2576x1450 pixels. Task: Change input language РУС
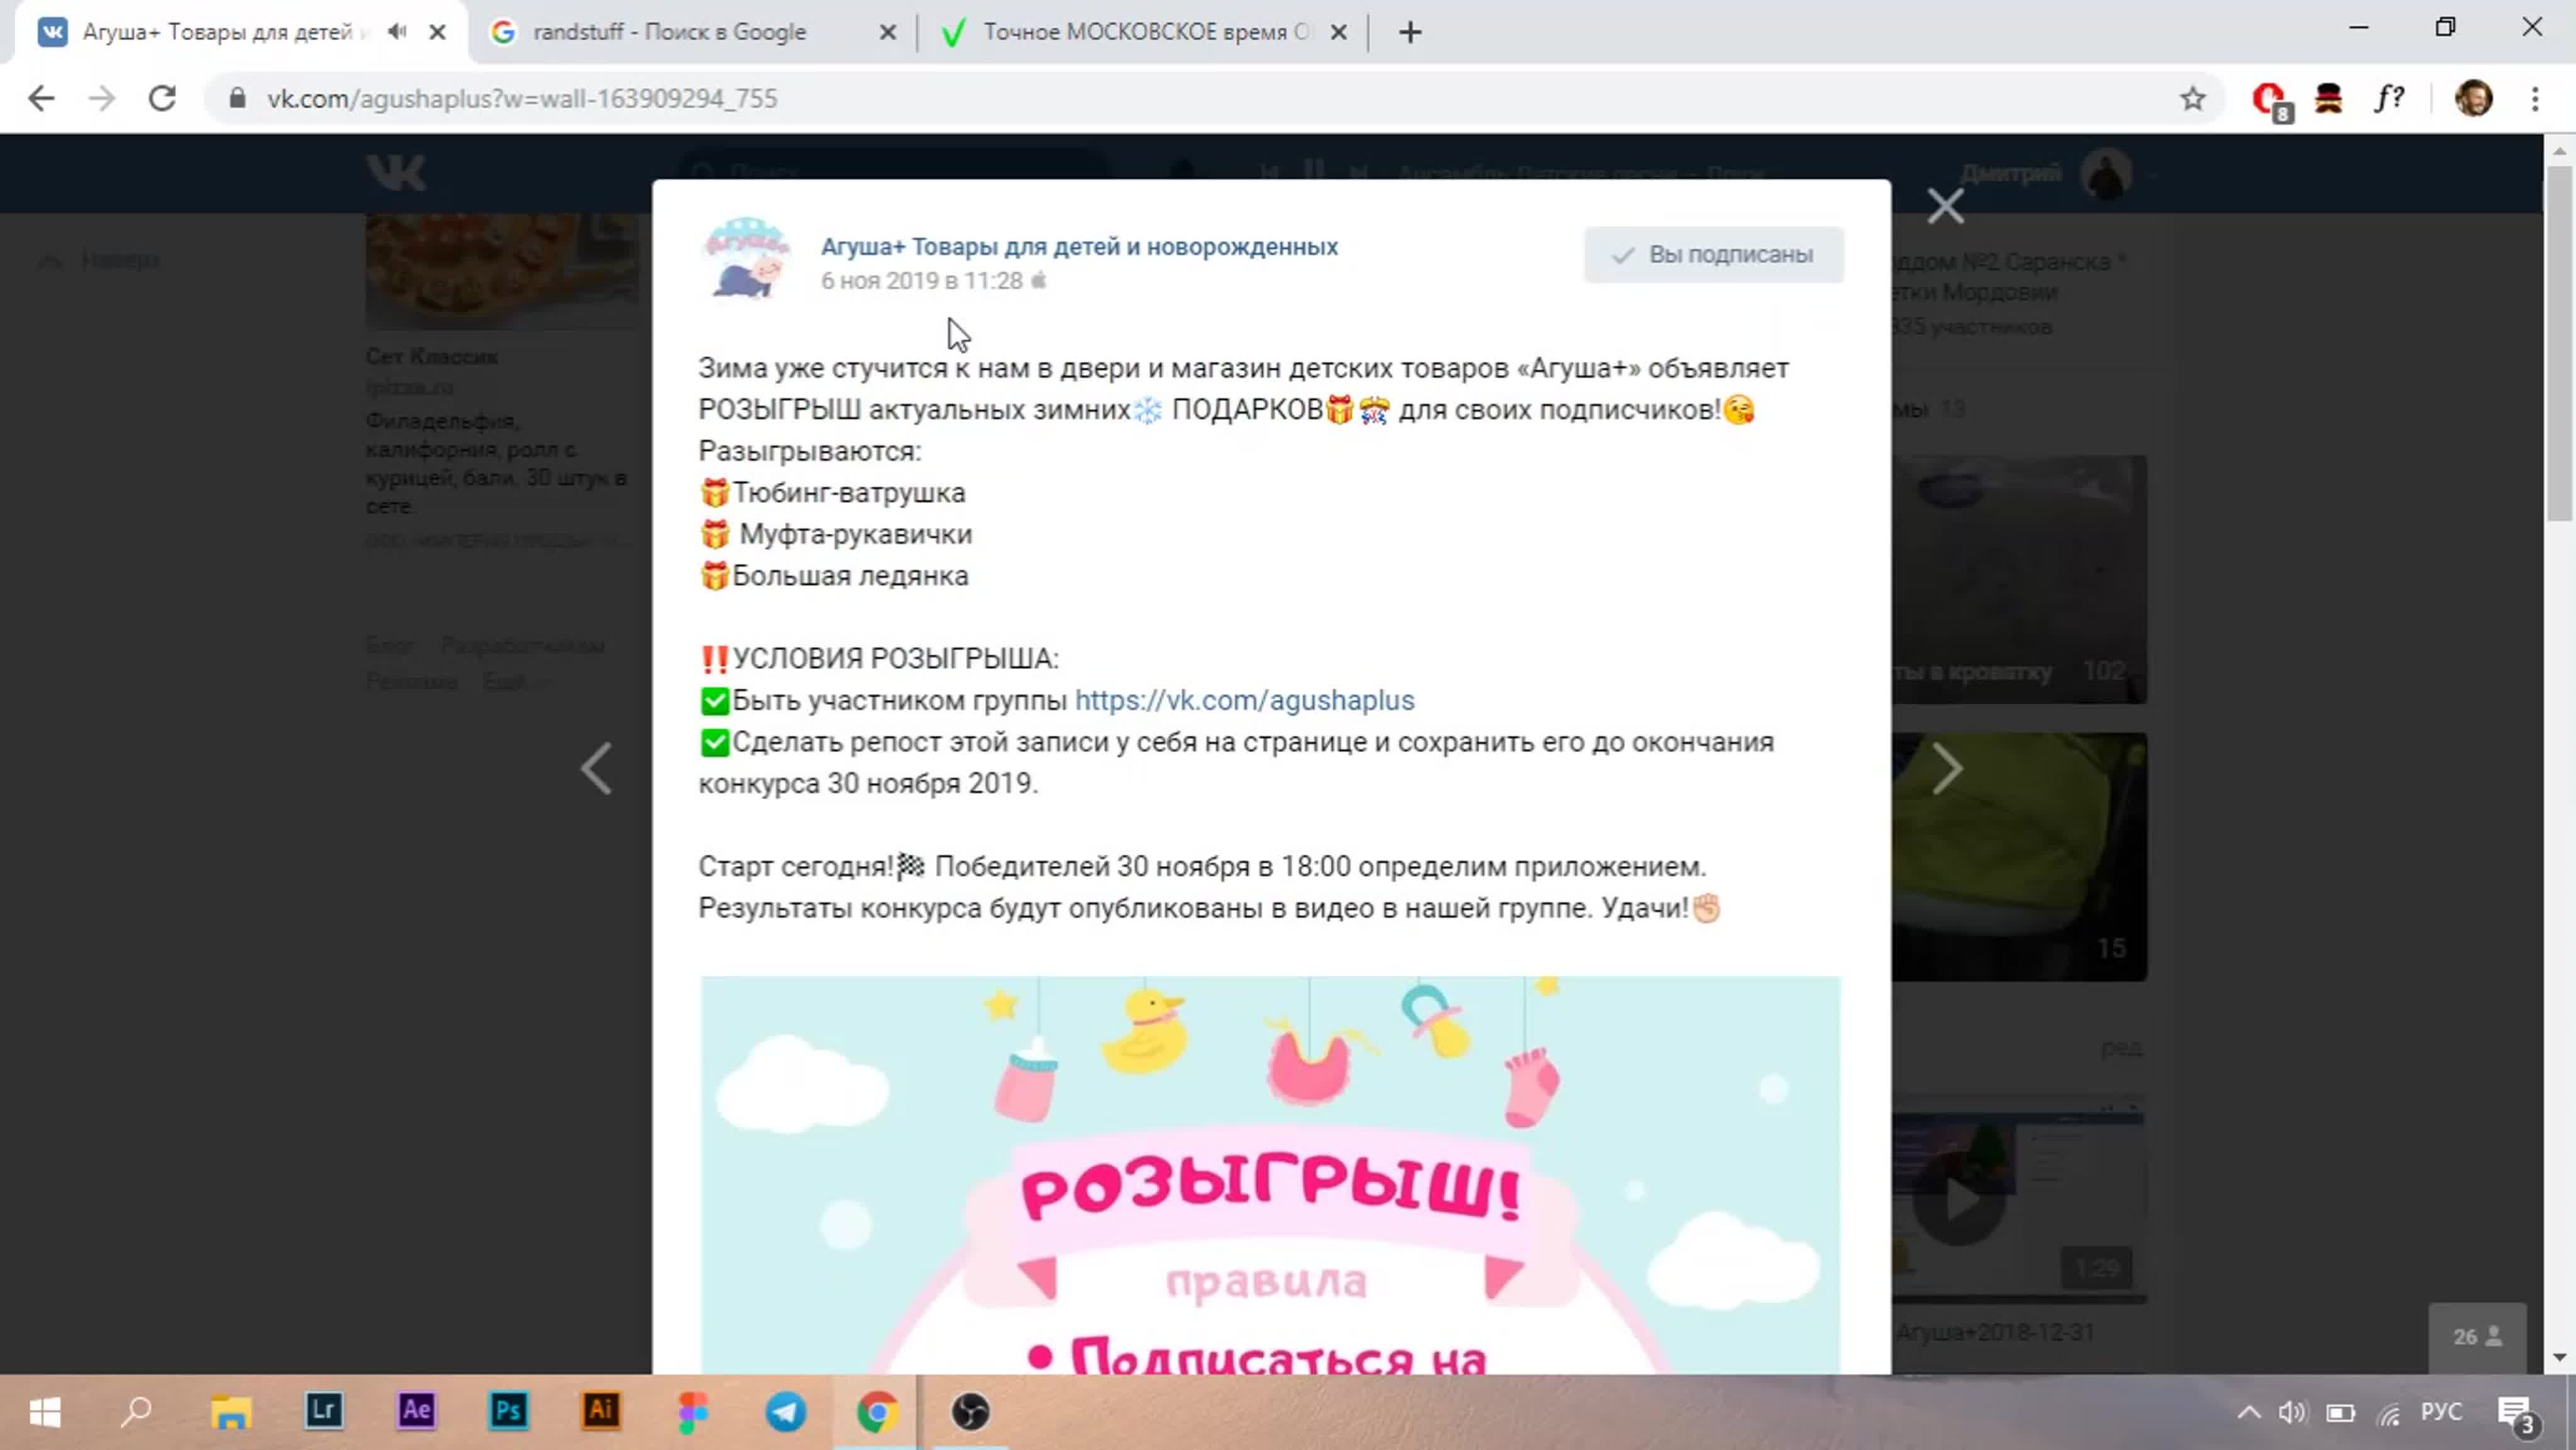click(x=2441, y=1411)
